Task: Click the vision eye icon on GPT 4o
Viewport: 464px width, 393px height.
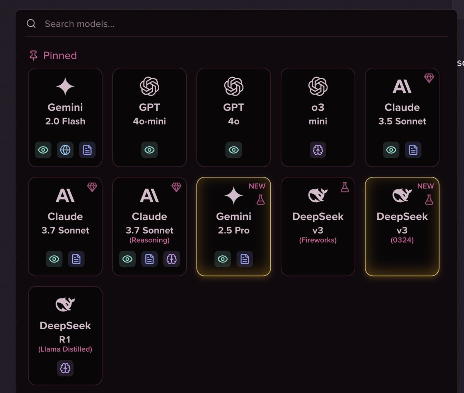Action: click(x=234, y=150)
